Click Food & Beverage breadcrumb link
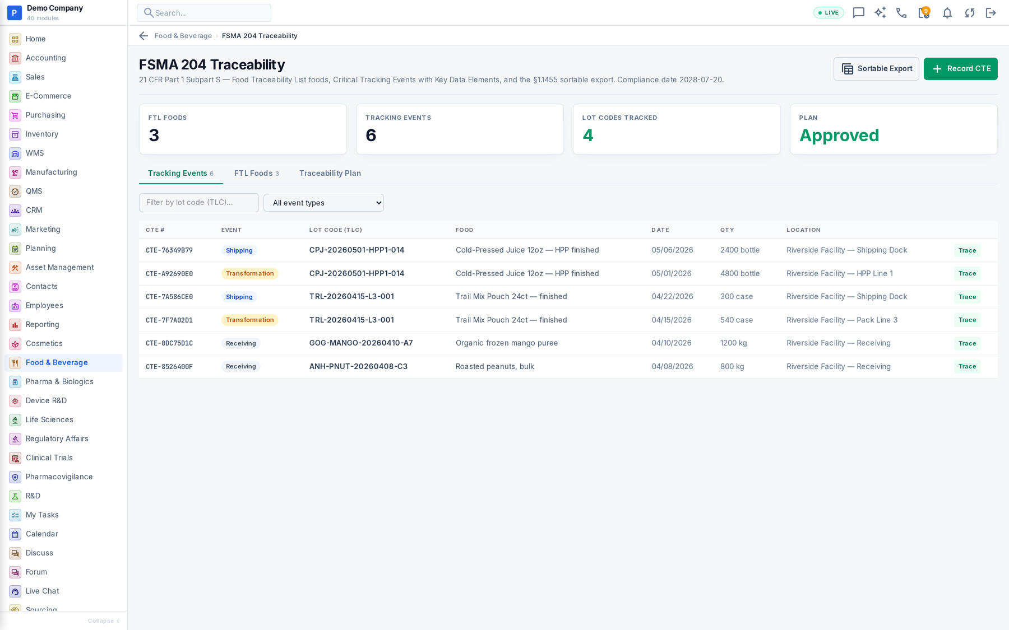This screenshot has width=1009, height=630. click(x=183, y=36)
